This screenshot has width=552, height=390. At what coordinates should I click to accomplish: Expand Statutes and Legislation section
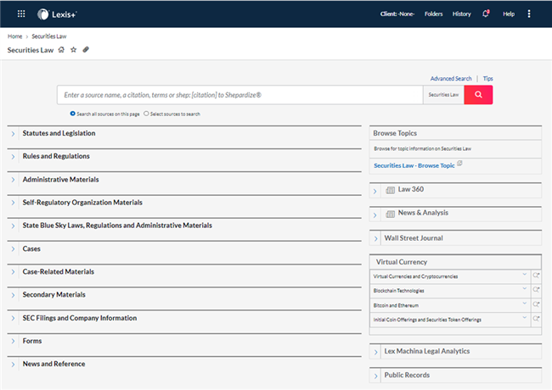pyautogui.click(x=13, y=134)
